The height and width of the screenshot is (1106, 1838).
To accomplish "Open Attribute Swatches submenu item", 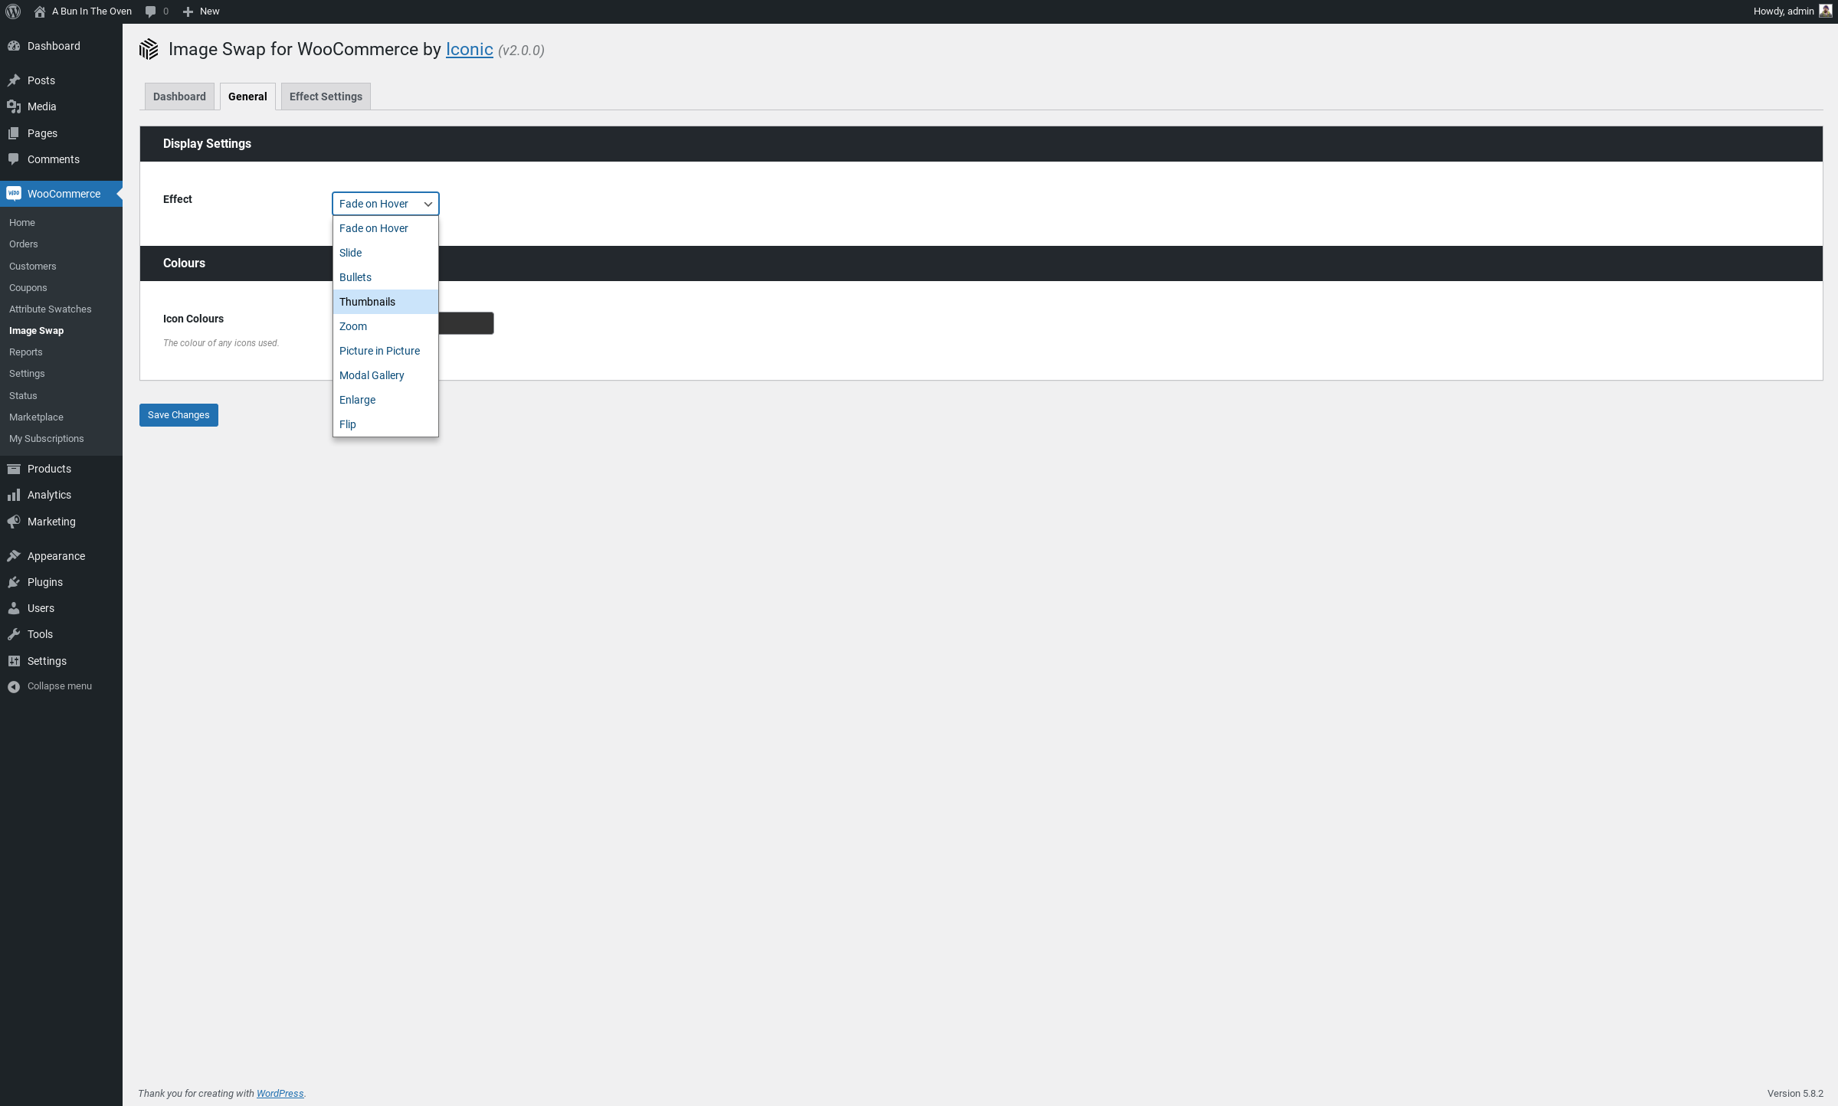I will pos(50,309).
